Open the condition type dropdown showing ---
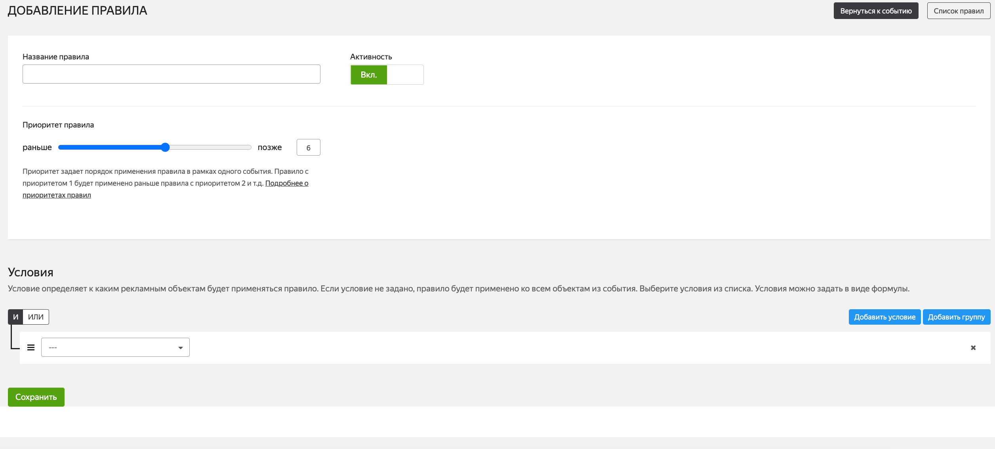 [111, 347]
